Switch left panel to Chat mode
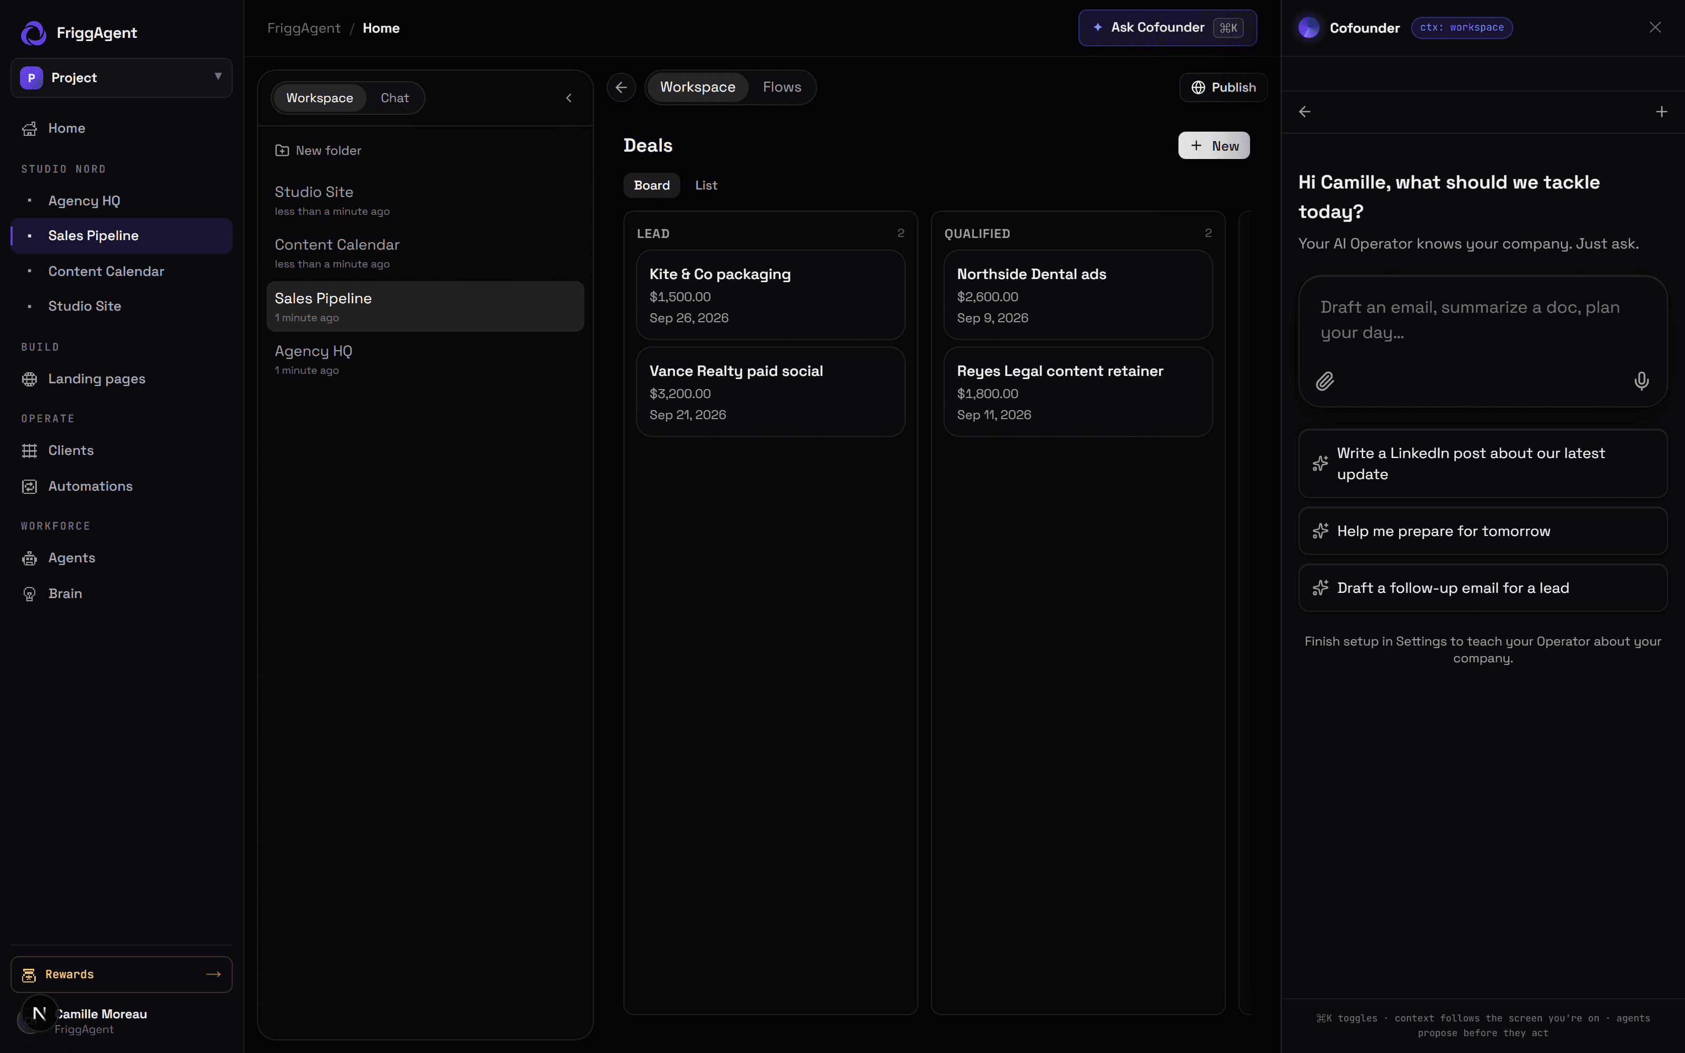The width and height of the screenshot is (1685, 1053). point(395,98)
